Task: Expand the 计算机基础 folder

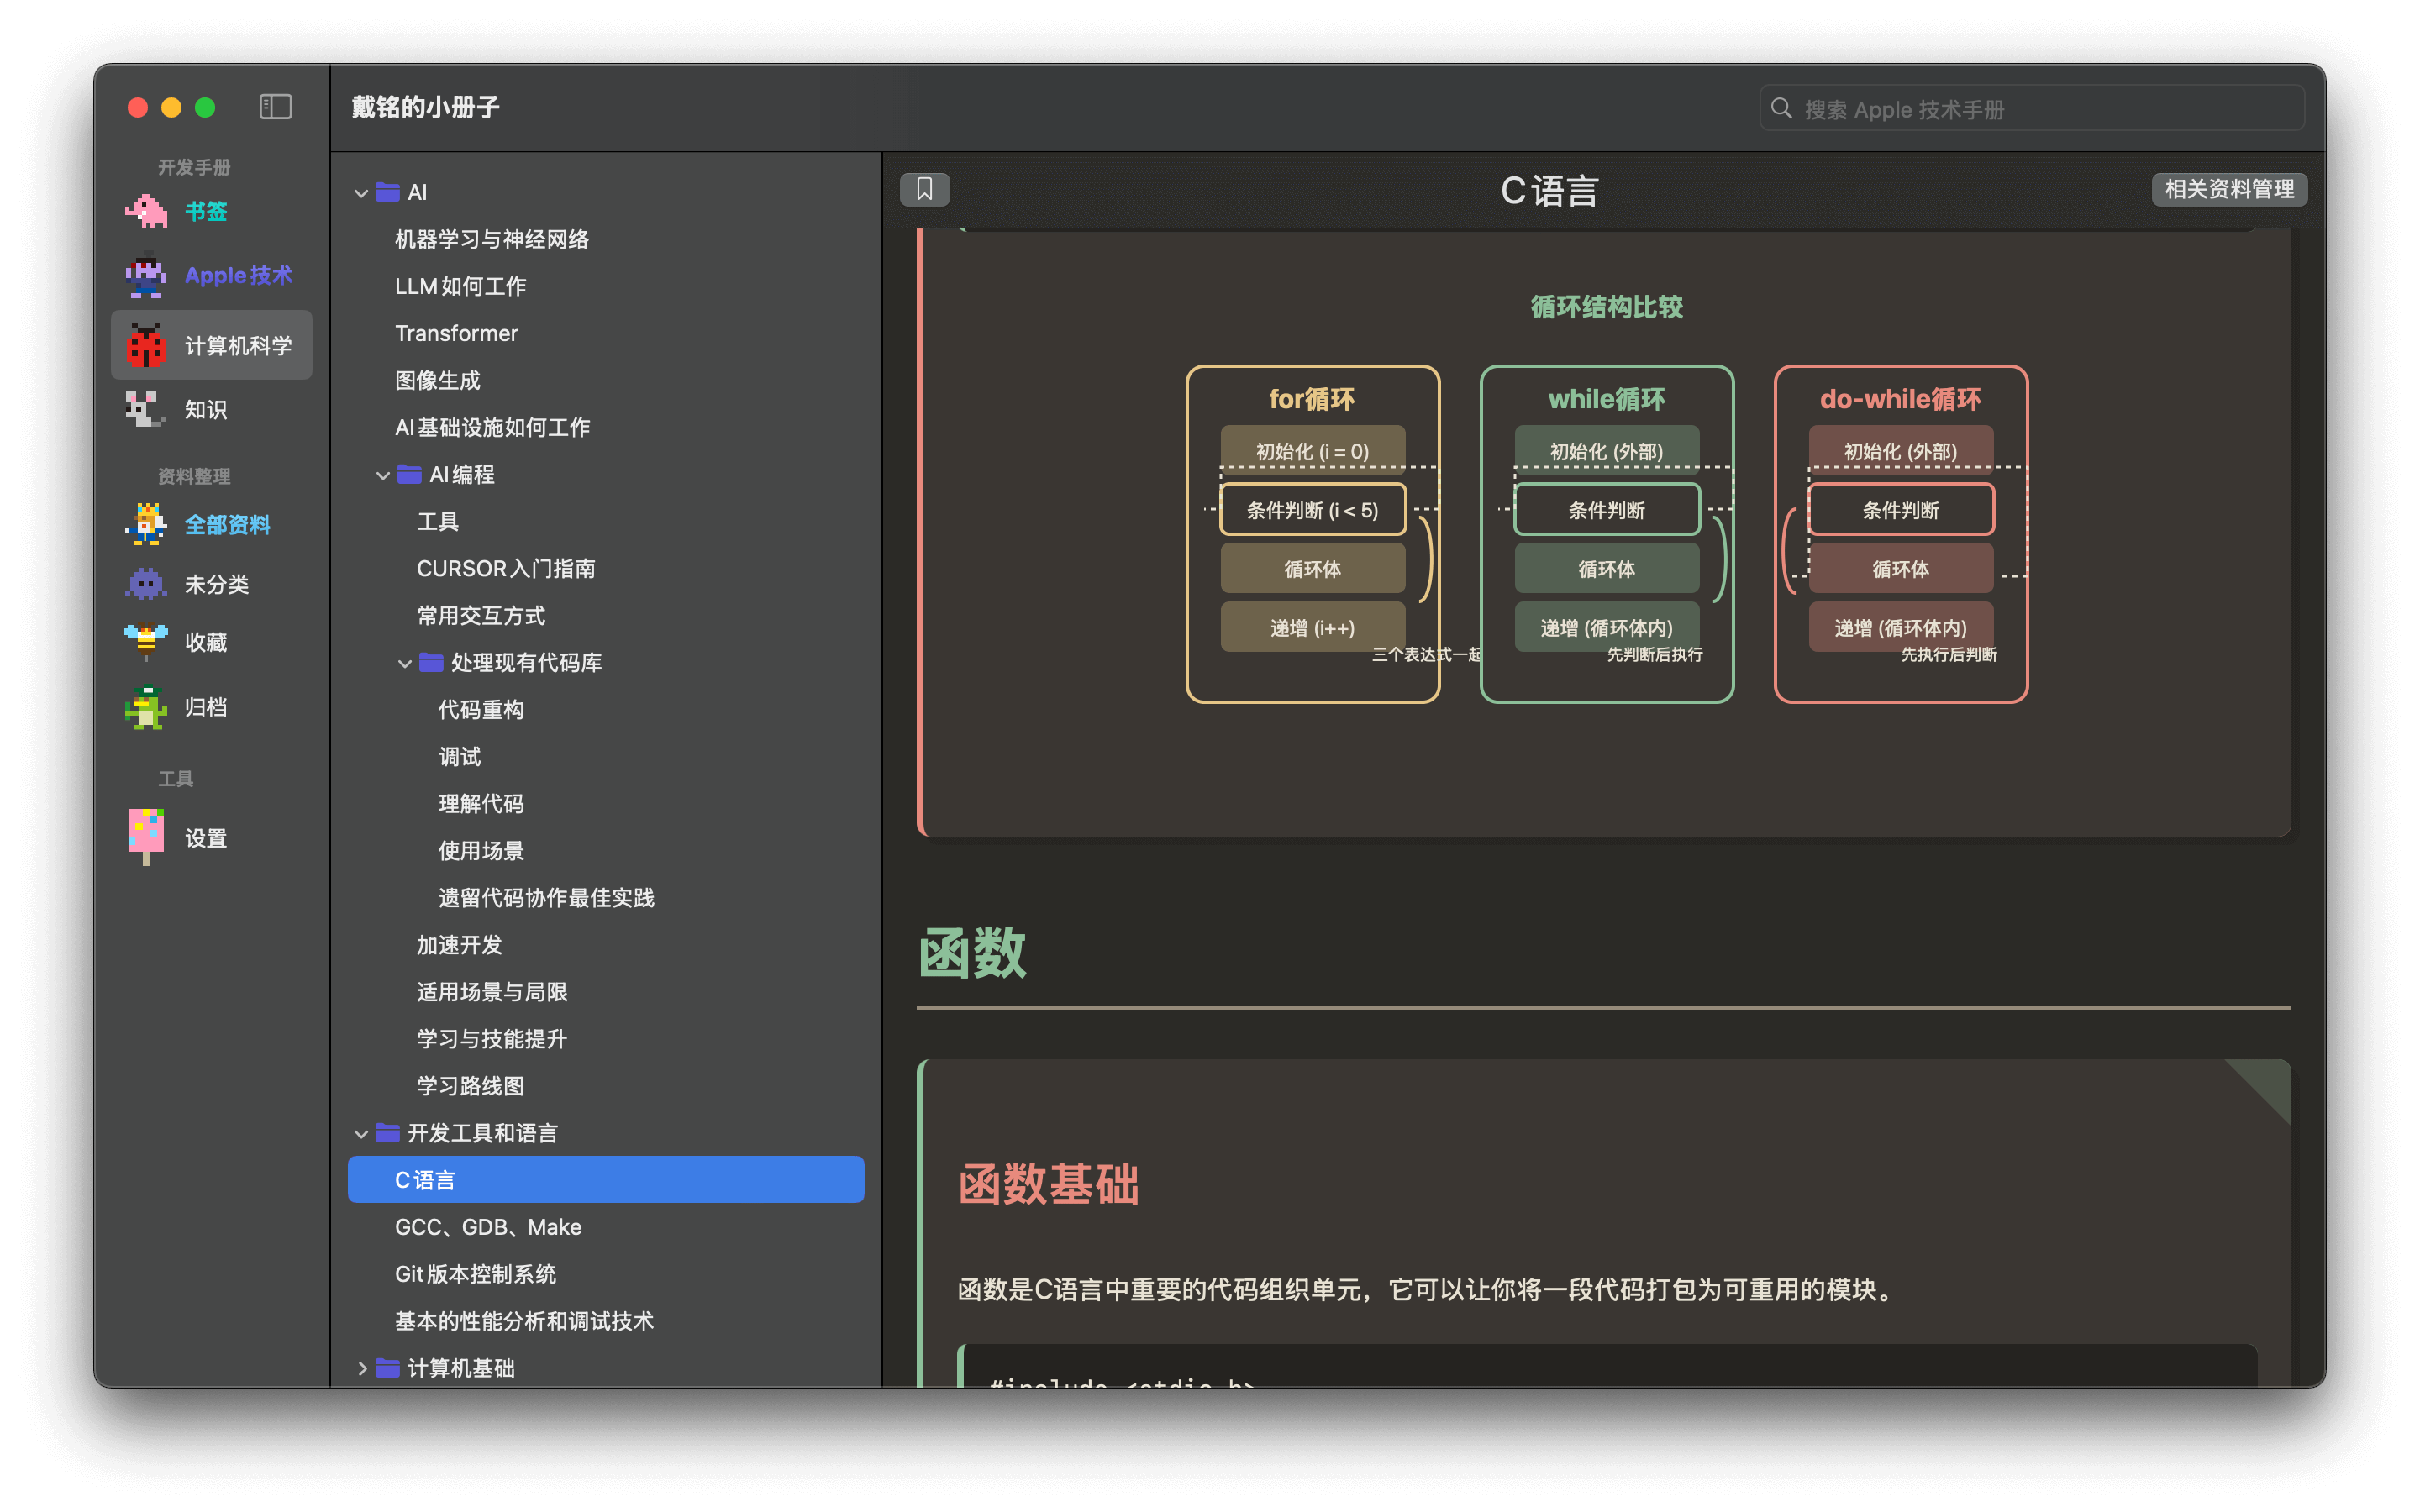Action: (x=361, y=1368)
